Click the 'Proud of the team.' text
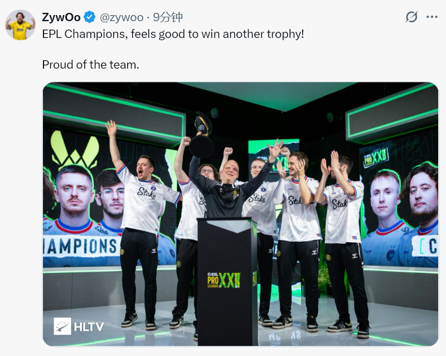The width and height of the screenshot is (446, 356). tap(90, 65)
